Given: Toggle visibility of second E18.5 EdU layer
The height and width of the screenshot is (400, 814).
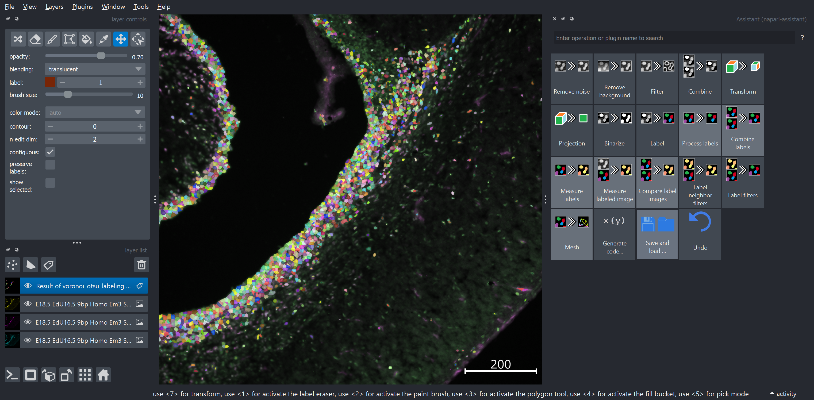Looking at the screenshot, I should pyautogui.click(x=26, y=322).
